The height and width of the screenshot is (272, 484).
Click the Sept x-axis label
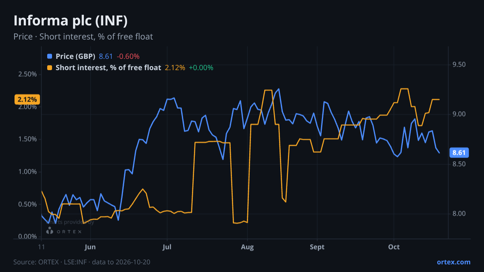tap(317, 247)
